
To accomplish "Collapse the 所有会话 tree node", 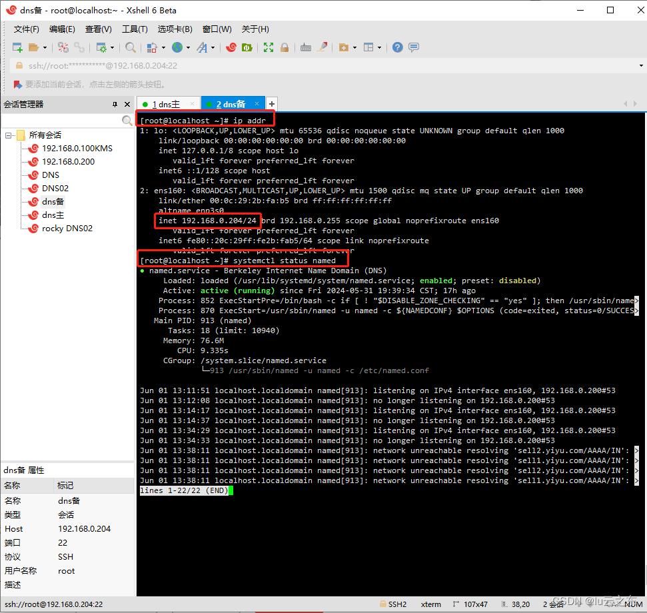I will click(8, 135).
